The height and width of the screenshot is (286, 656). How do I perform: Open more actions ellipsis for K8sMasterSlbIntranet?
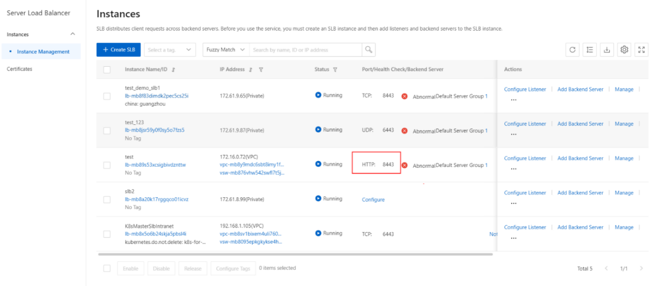coord(513,238)
